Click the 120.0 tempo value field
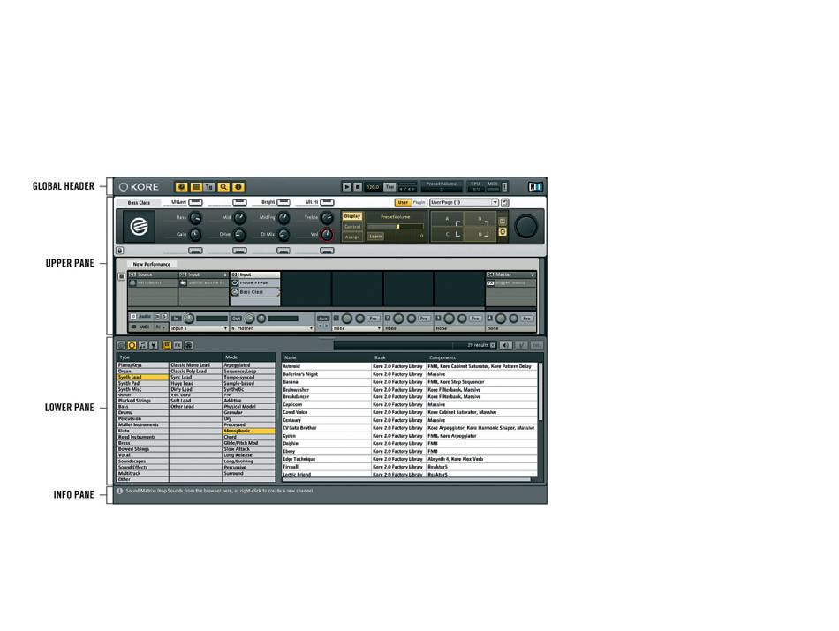 tap(373, 186)
